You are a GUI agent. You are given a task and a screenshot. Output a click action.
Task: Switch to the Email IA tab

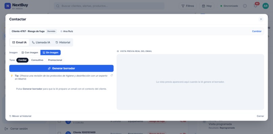coord(20,42)
